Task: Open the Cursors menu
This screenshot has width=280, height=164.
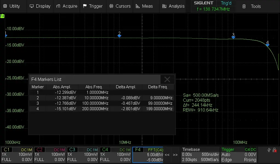Action: click(x=120, y=6)
